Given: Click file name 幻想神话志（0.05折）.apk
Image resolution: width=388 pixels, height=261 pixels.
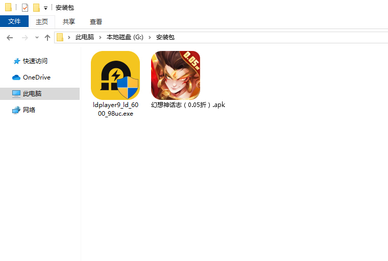Looking at the screenshot, I should 188,105.
